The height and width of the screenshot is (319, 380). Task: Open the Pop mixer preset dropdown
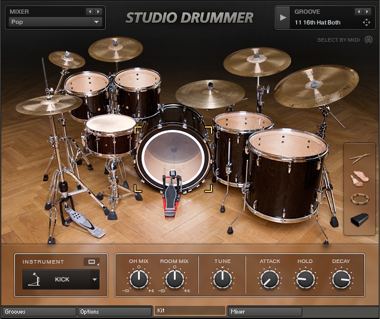point(96,22)
